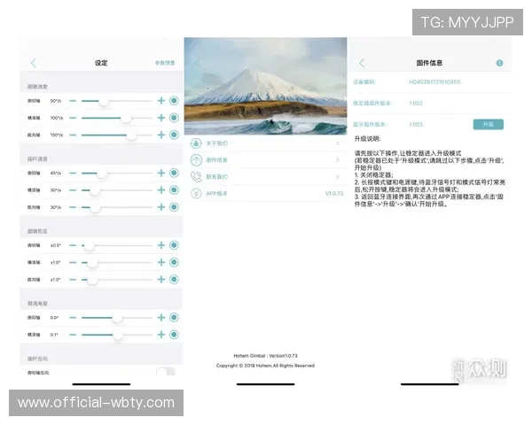Expand 联系我们 using its chevron arrow
Screen dimensions: 532x425
pos(338,176)
